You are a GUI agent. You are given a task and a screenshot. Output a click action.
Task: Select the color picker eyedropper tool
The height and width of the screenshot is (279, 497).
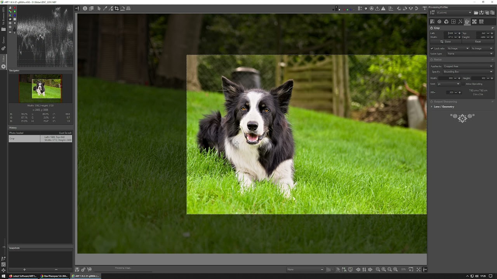pyautogui.click(x=105, y=9)
